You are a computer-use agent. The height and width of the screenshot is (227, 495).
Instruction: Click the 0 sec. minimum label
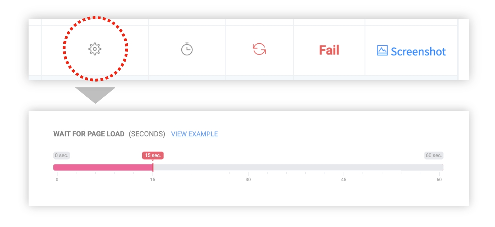tap(62, 155)
